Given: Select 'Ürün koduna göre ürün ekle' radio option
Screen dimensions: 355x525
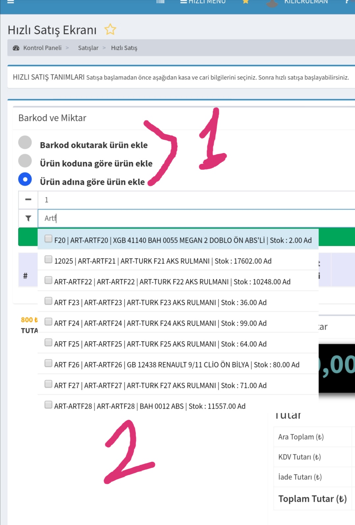Looking at the screenshot, I should tap(25, 161).
